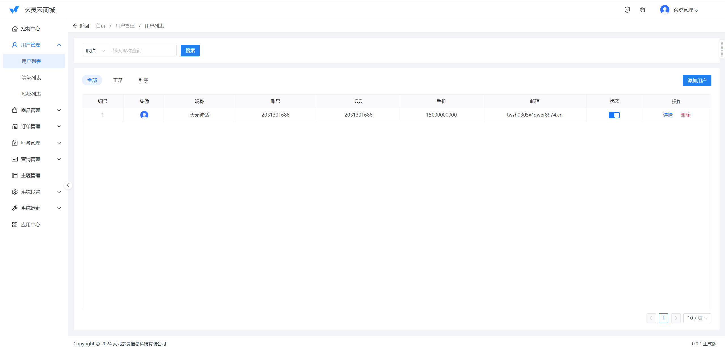Viewport: 725px width, 351px height.
Task: Click the shield security icon in header
Action: [x=627, y=10]
